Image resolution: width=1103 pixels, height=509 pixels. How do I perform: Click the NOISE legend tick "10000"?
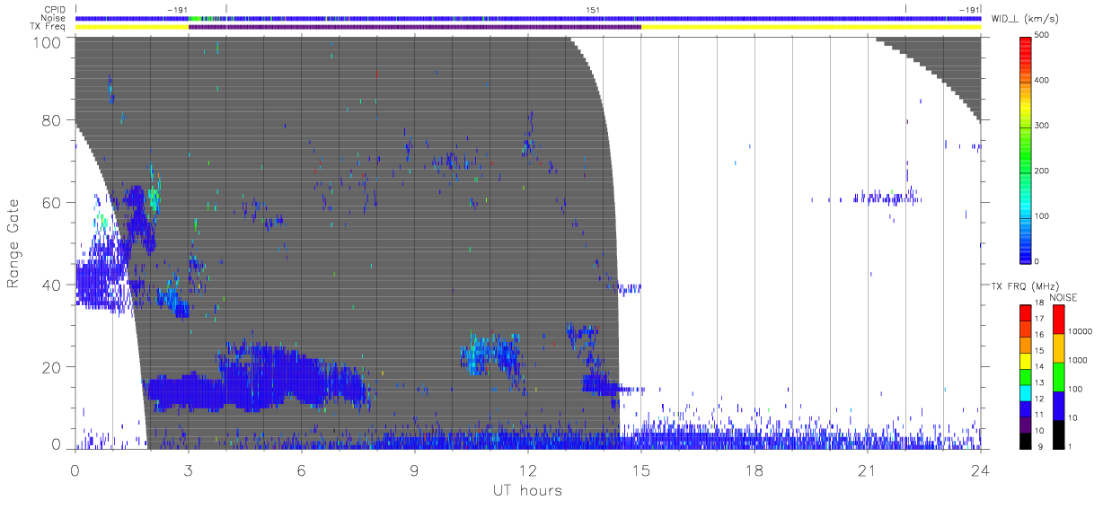[1079, 331]
